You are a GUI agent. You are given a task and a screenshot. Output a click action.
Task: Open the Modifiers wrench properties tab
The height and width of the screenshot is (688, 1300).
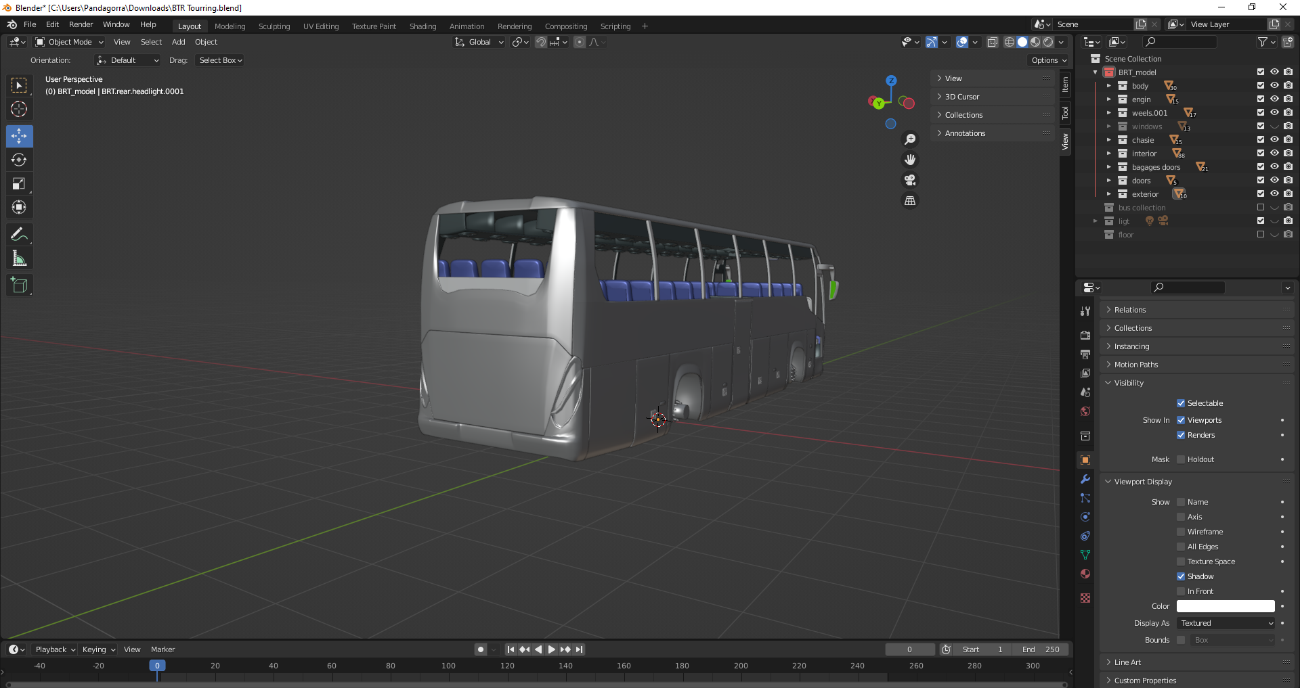(x=1085, y=479)
